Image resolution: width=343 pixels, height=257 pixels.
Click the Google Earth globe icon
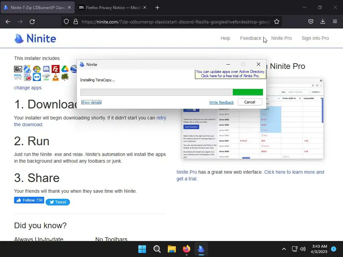click(73, 69)
